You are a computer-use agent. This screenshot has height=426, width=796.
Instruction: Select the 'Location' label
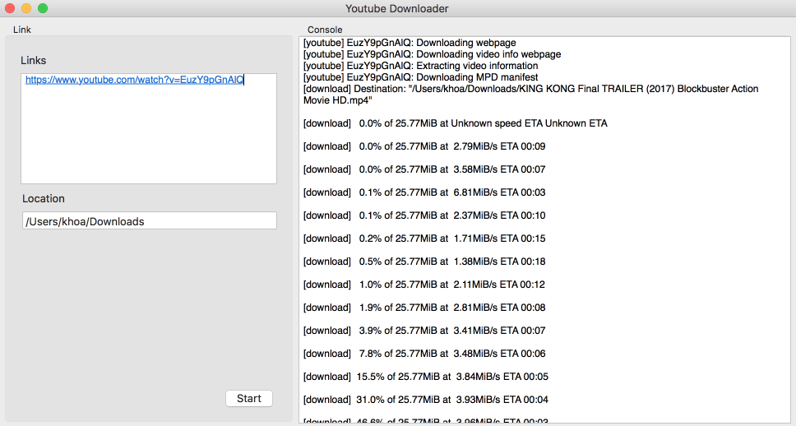click(x=43, y=198)
